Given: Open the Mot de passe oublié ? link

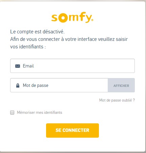Looking at the screenshot, I should click(117, 100).
